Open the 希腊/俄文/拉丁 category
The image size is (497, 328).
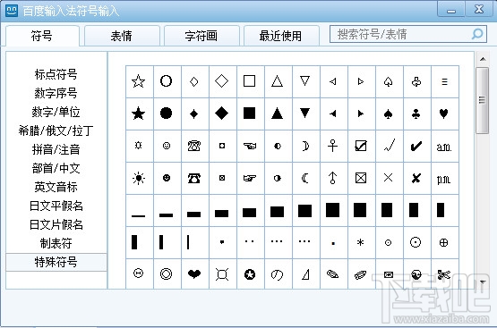[x=56, y=130]
